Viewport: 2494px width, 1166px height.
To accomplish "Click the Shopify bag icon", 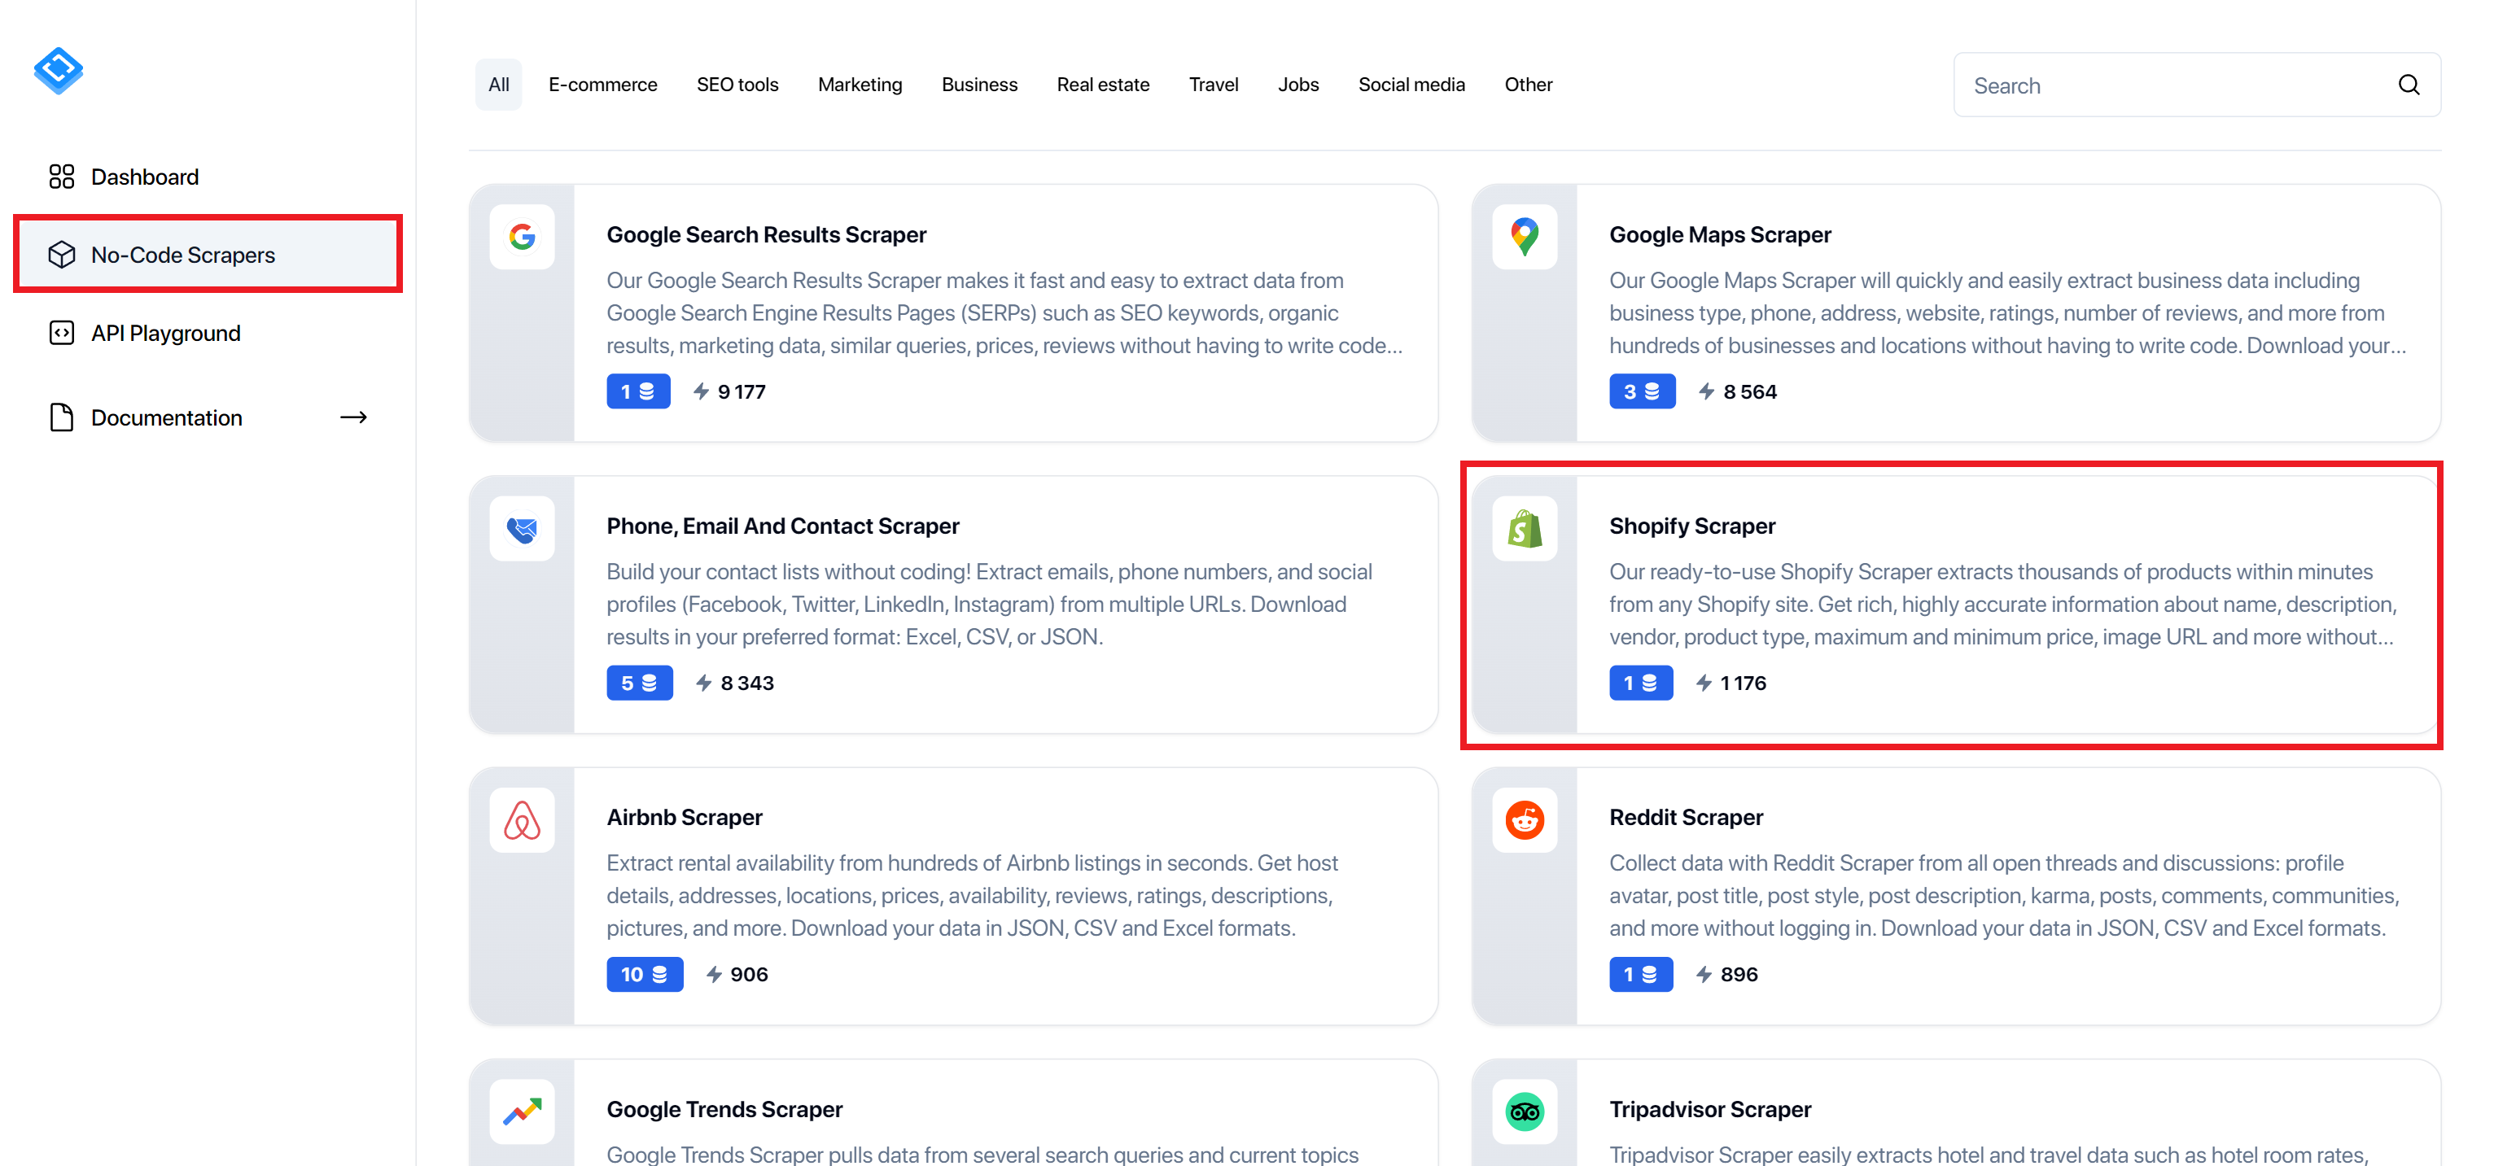I will point(1525,528).
